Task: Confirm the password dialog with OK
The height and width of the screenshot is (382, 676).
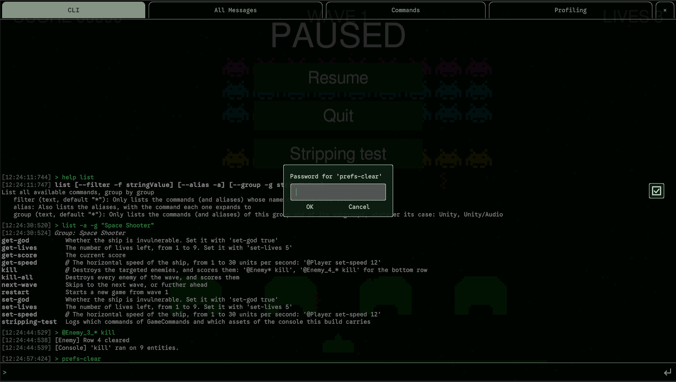Action: [x=310, y=207]
